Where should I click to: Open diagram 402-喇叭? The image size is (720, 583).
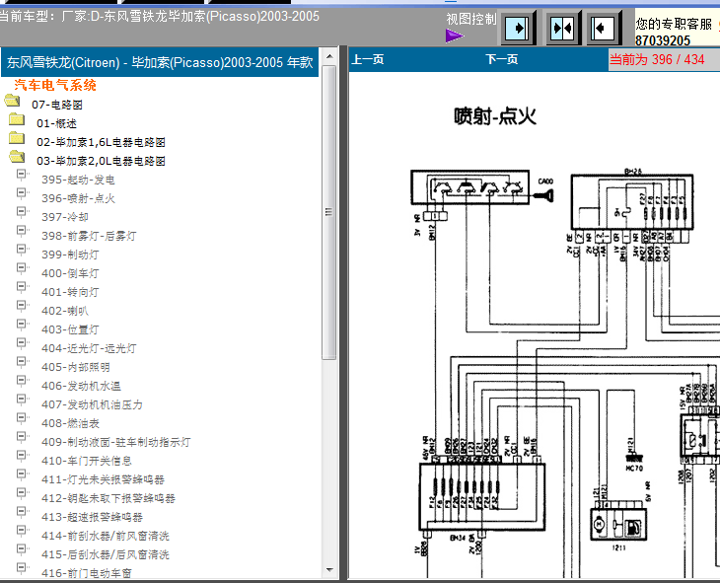65,311
